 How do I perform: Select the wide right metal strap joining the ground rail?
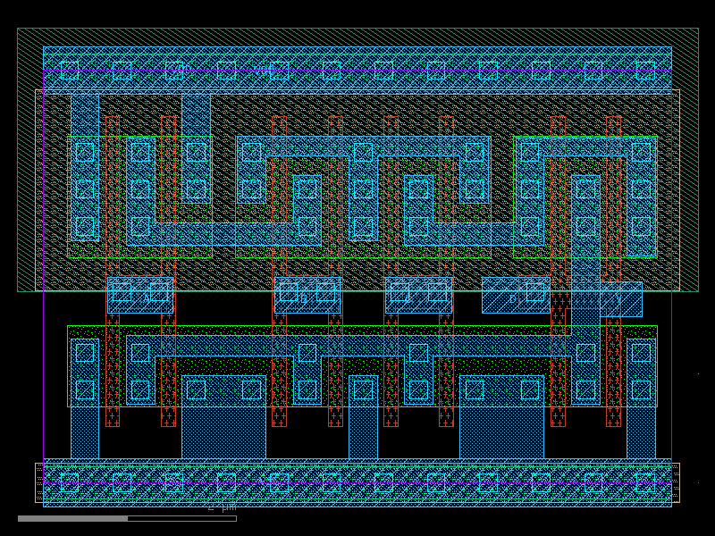coord(501,417)
